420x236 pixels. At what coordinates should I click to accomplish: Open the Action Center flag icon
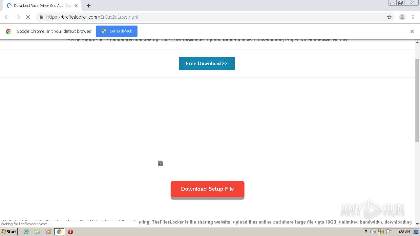tap(389, 232)
